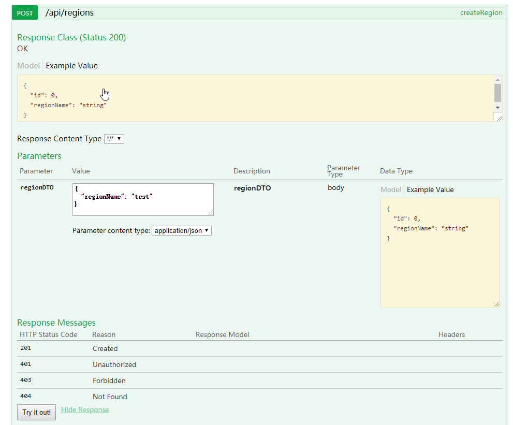Click the green POST method badge
513x425 pixels.
(25, 13)
